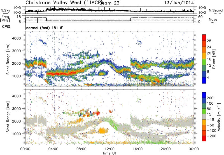Screen dimensions: 224x155
Task: Click the '4000' tick on the power panel
Action: 16,38
